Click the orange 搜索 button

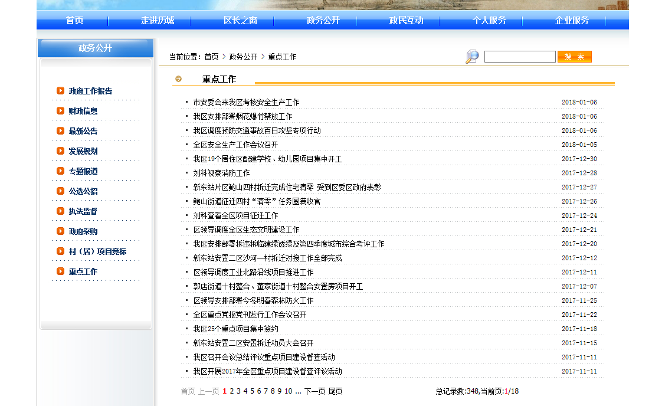coord(575,57)
